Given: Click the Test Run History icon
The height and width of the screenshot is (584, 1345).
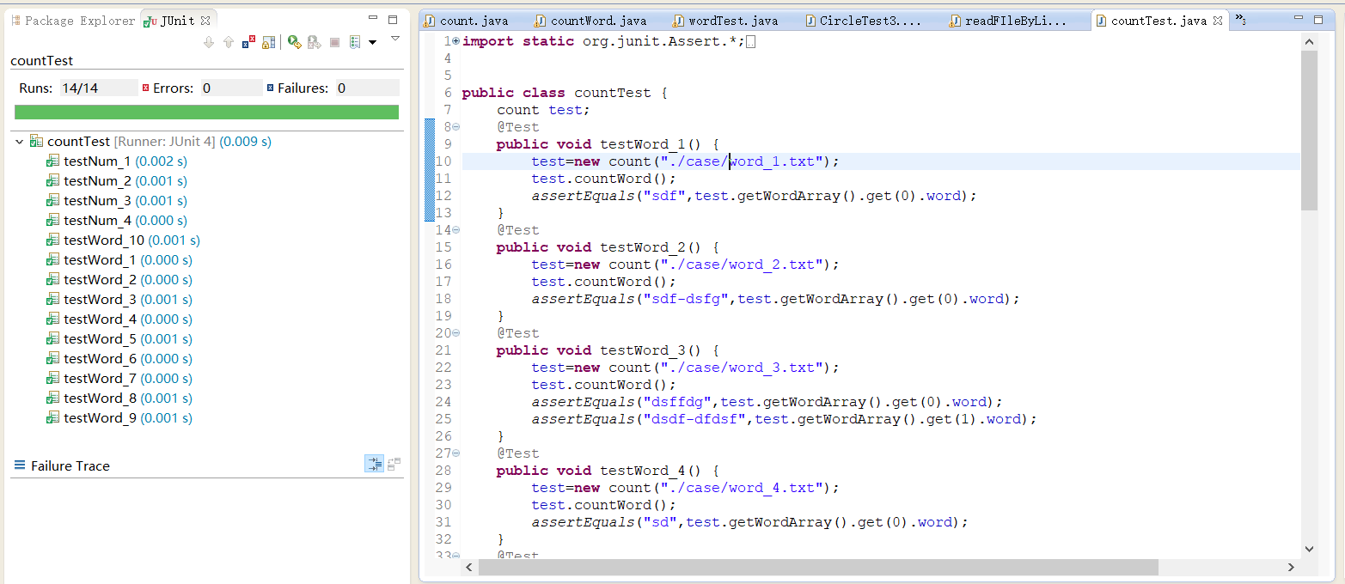Looking at the screenshot, I should click(x=355, y=42).
